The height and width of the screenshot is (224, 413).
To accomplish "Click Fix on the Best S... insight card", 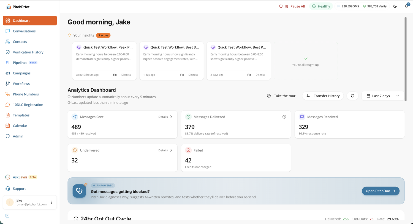I will click(x=182, y=75).
